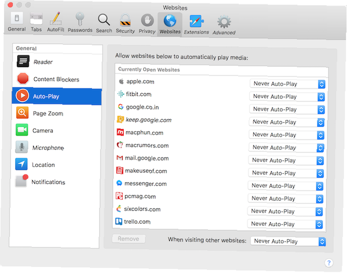
Task: Open makeuseof.com auto-play dropdown
Action: pyautogui.click(x=286, y=173)
